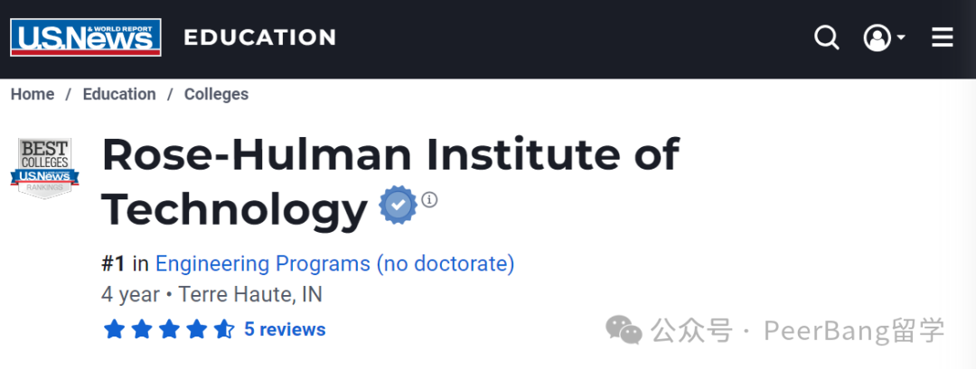Viewport: 976px width, 369px height.
Task: Open the search magnifier icon
Action: [827, 37]
